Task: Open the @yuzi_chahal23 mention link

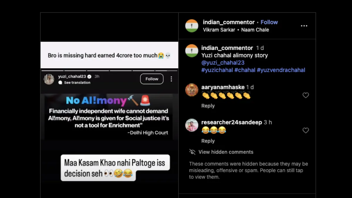Action: click(x=223, y=63)
